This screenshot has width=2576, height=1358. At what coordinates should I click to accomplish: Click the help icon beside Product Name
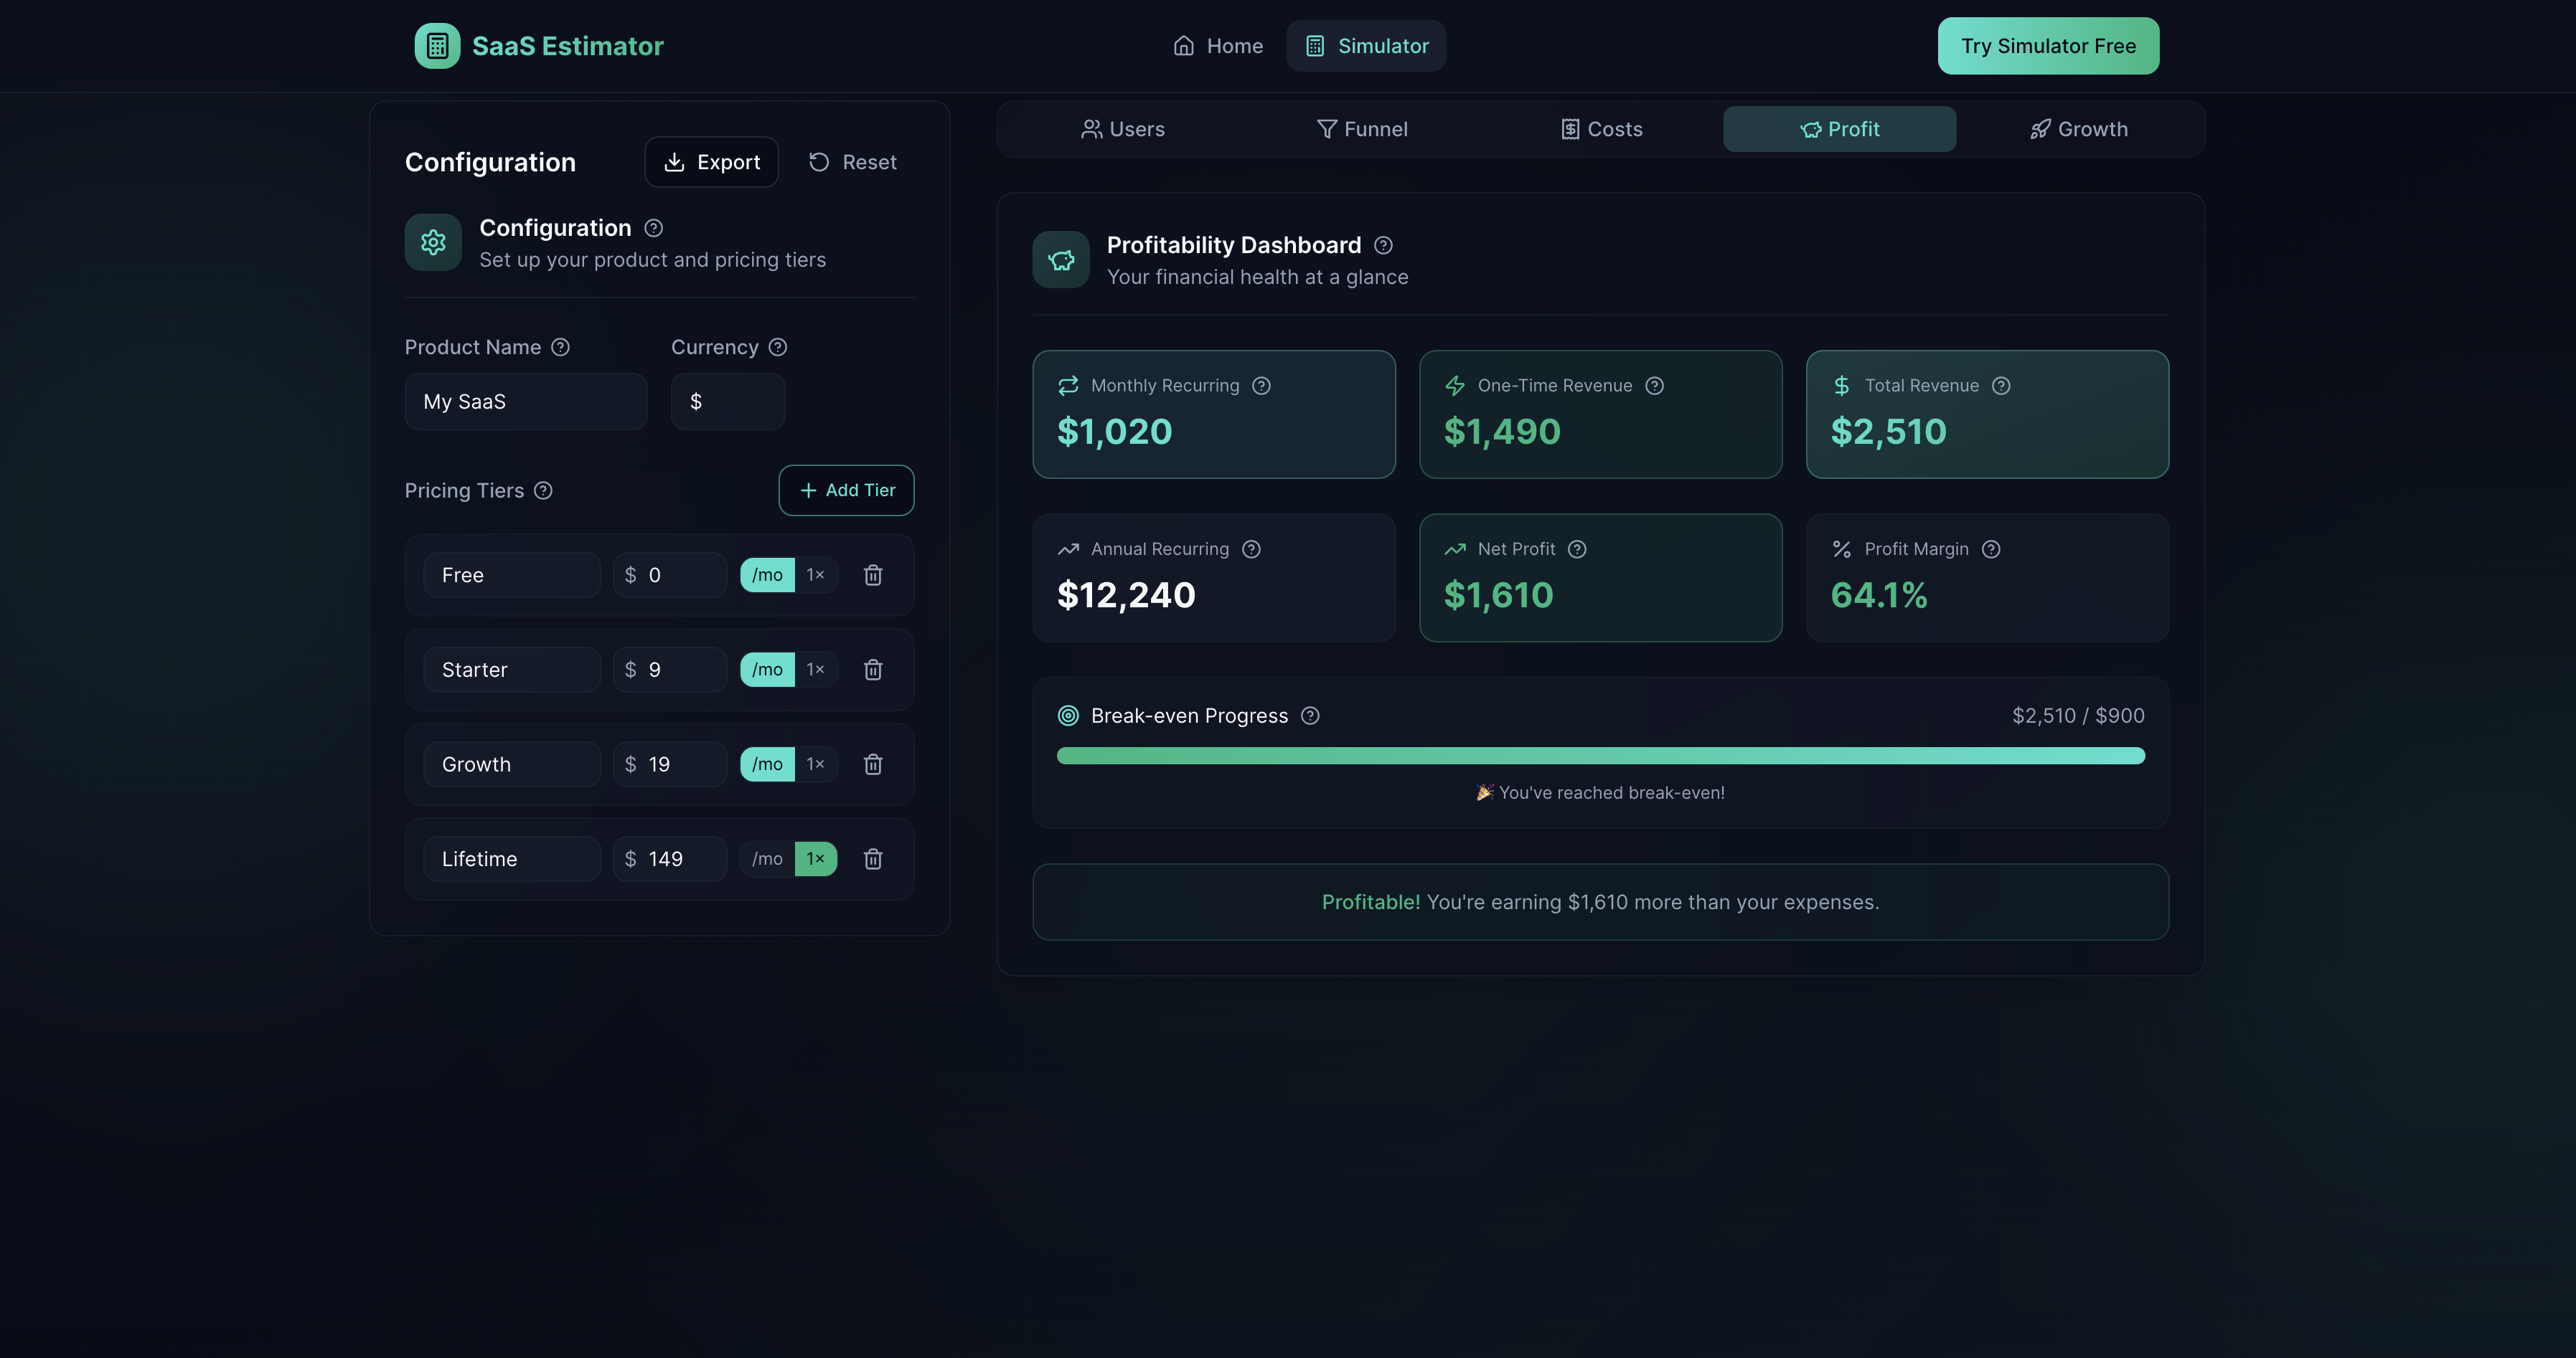pyautogui.click(x=560, y=347)
